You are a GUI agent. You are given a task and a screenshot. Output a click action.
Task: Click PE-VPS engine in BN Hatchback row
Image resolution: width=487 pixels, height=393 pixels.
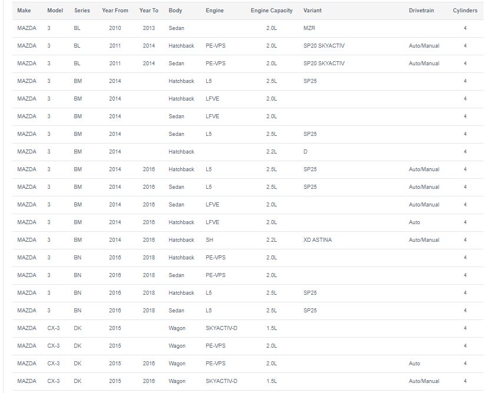pyautogui.click(x=216, y=258)
